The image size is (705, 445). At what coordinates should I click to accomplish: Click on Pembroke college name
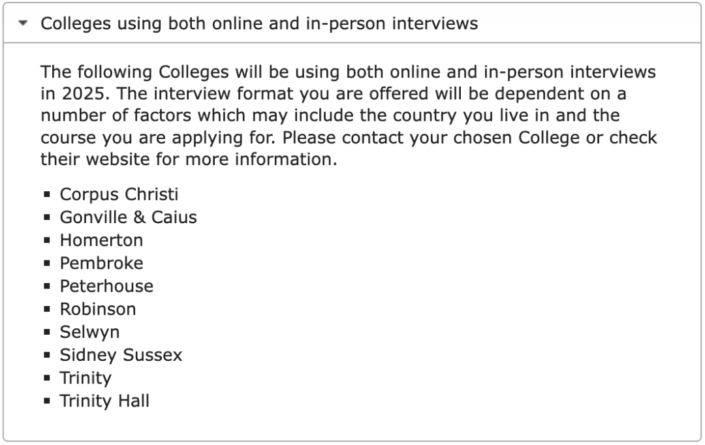pos(101,263)
